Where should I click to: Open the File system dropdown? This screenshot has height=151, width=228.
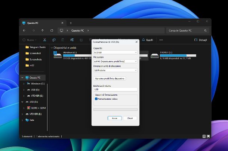tap(115, 61)
